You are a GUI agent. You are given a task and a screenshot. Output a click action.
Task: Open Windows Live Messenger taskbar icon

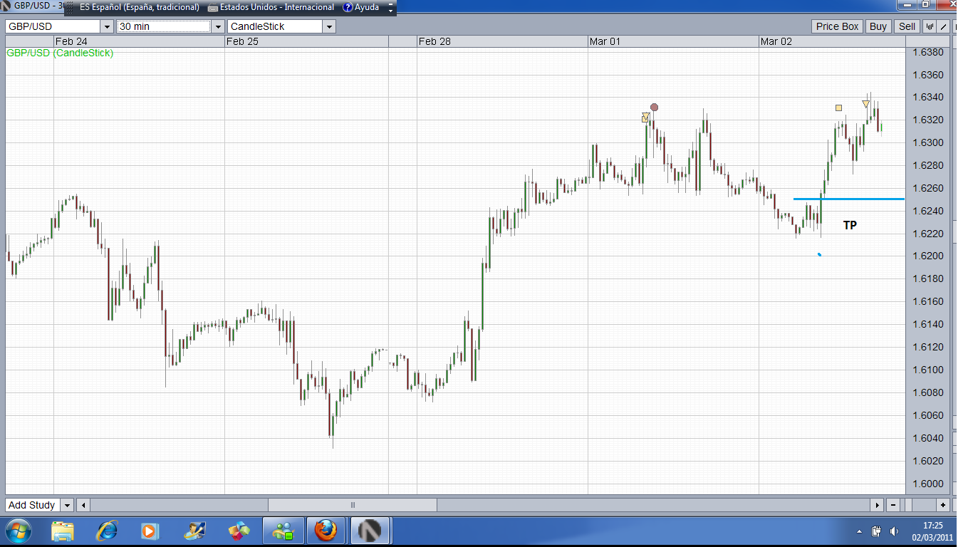pyautogui.click(x=283, y=531)
